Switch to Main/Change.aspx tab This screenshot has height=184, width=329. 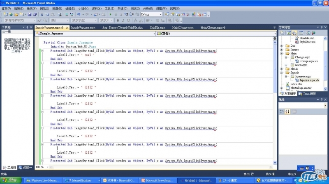click(183, 27)
